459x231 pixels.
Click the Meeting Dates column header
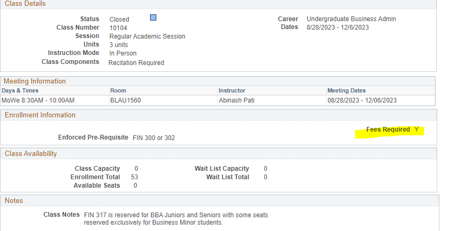coord(346,90)
